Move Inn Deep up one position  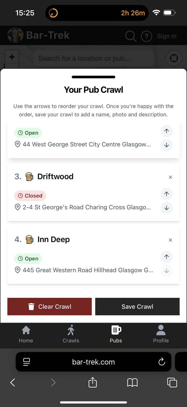tap(166, 257)
